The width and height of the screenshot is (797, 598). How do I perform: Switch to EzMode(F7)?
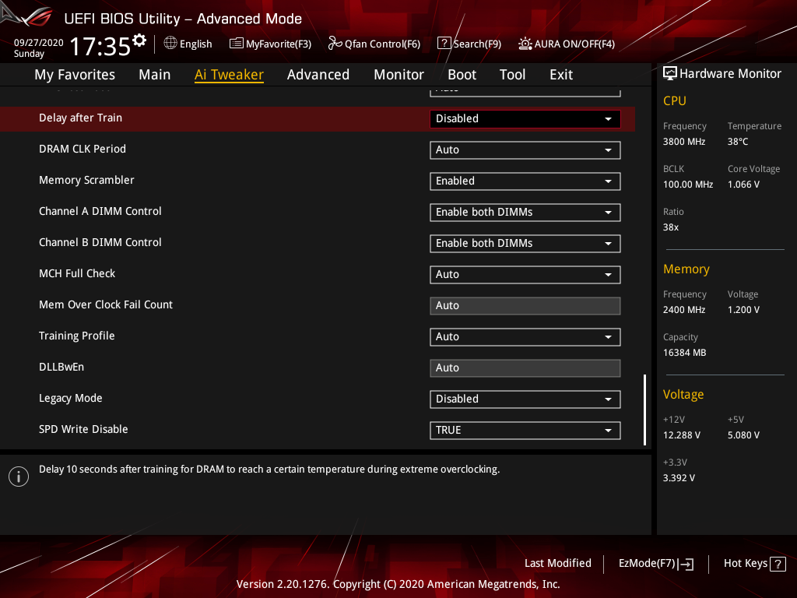coord(655,564)
